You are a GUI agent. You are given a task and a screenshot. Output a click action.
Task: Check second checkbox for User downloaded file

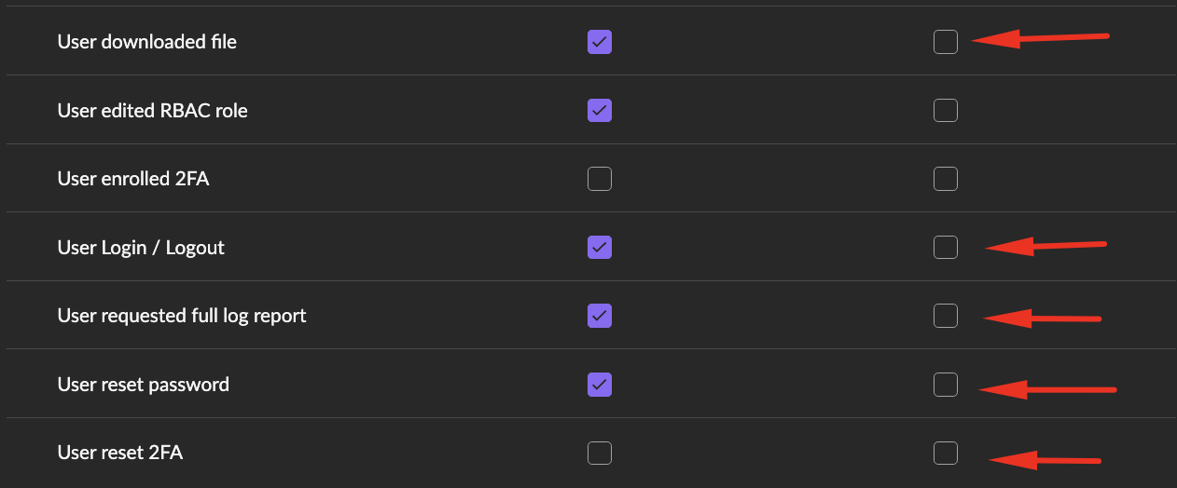(946, 42)
